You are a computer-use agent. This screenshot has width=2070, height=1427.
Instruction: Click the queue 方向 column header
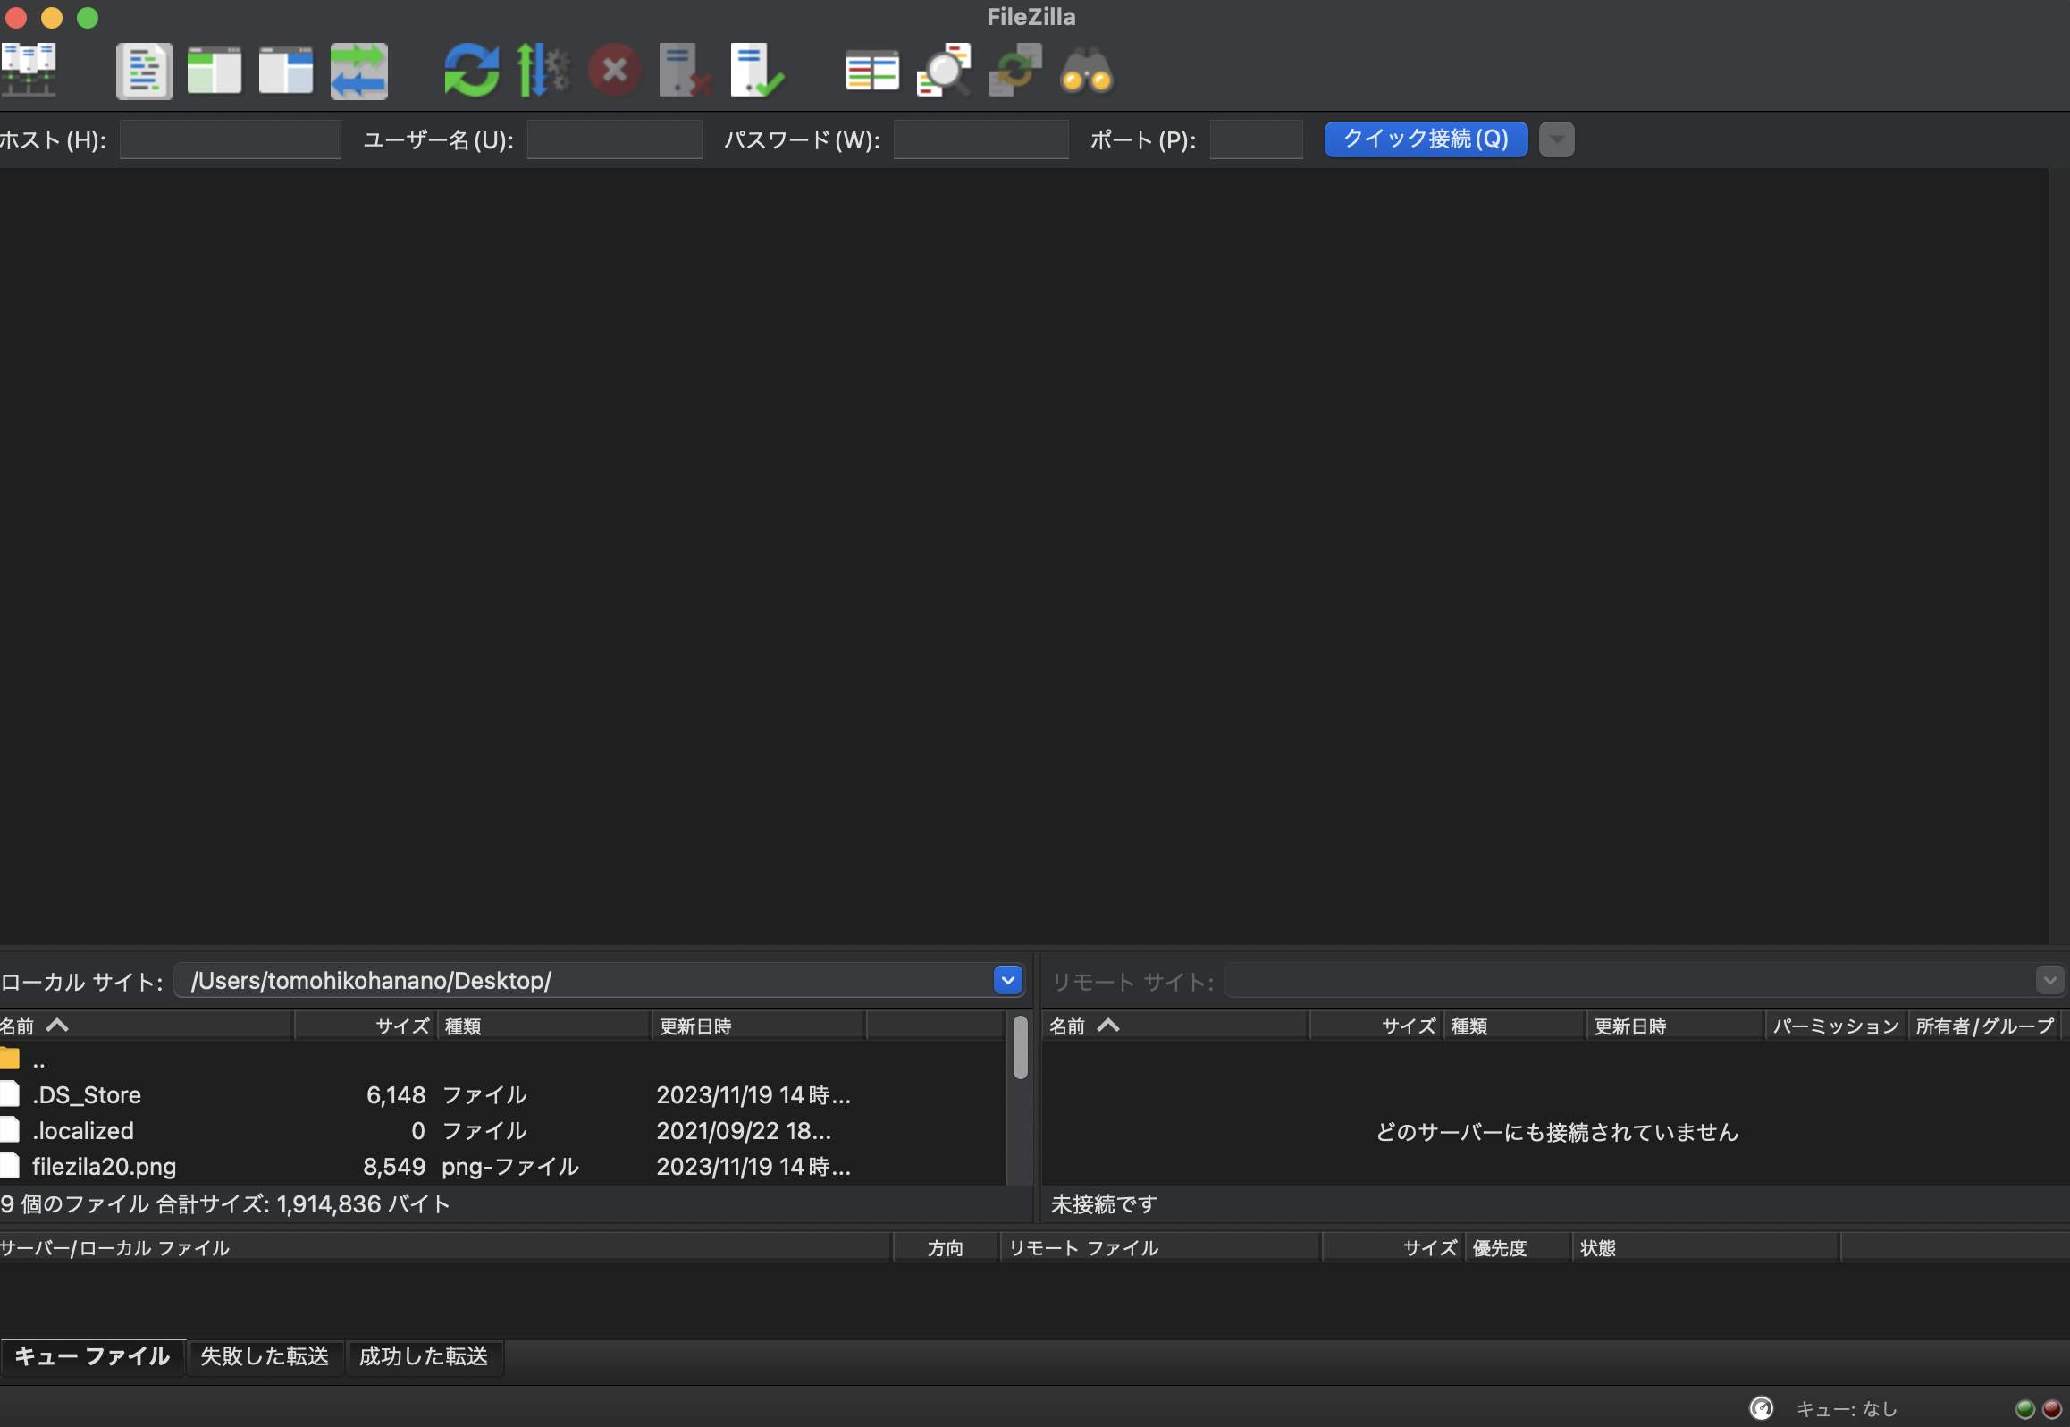point(947,1247)
